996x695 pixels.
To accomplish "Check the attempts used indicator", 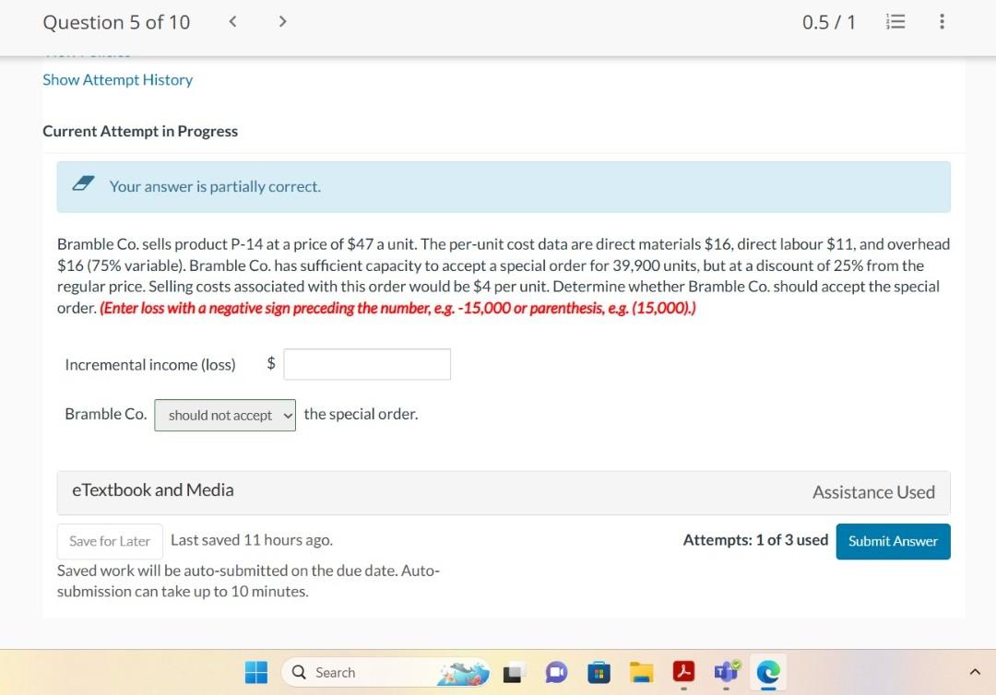I will click(755, 539).
